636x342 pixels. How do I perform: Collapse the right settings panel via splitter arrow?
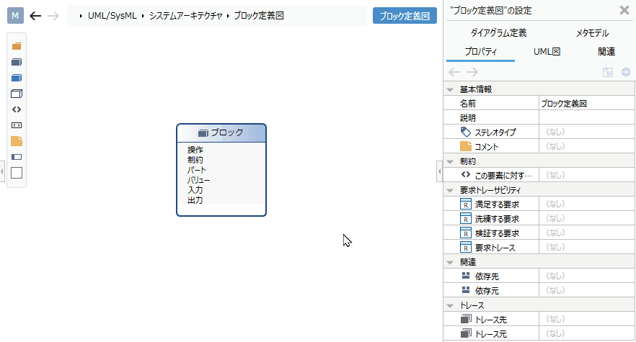click(440, 172)
